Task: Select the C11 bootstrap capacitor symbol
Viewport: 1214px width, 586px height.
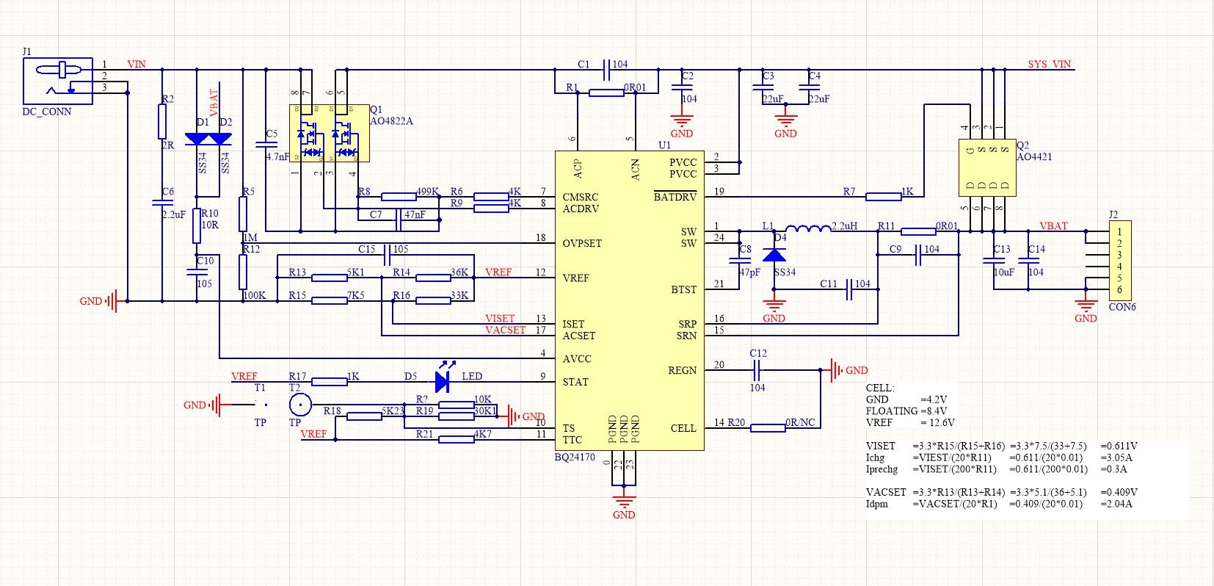Action: [850, 289]
